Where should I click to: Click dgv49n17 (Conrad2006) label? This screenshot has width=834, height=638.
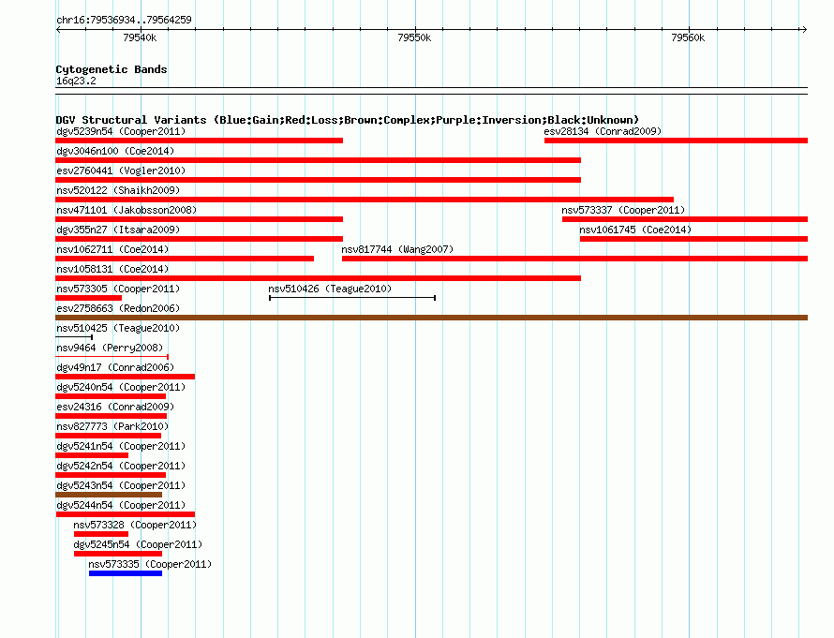[x=115, y=367]
